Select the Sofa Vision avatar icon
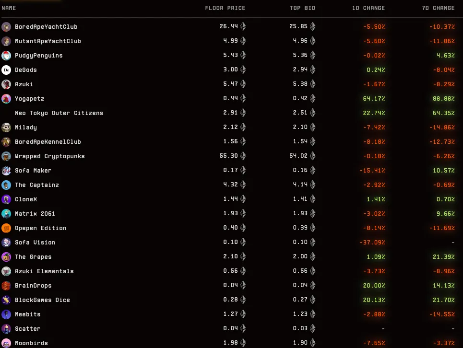Viewport: 463px width, 348px height. point(6,243)
